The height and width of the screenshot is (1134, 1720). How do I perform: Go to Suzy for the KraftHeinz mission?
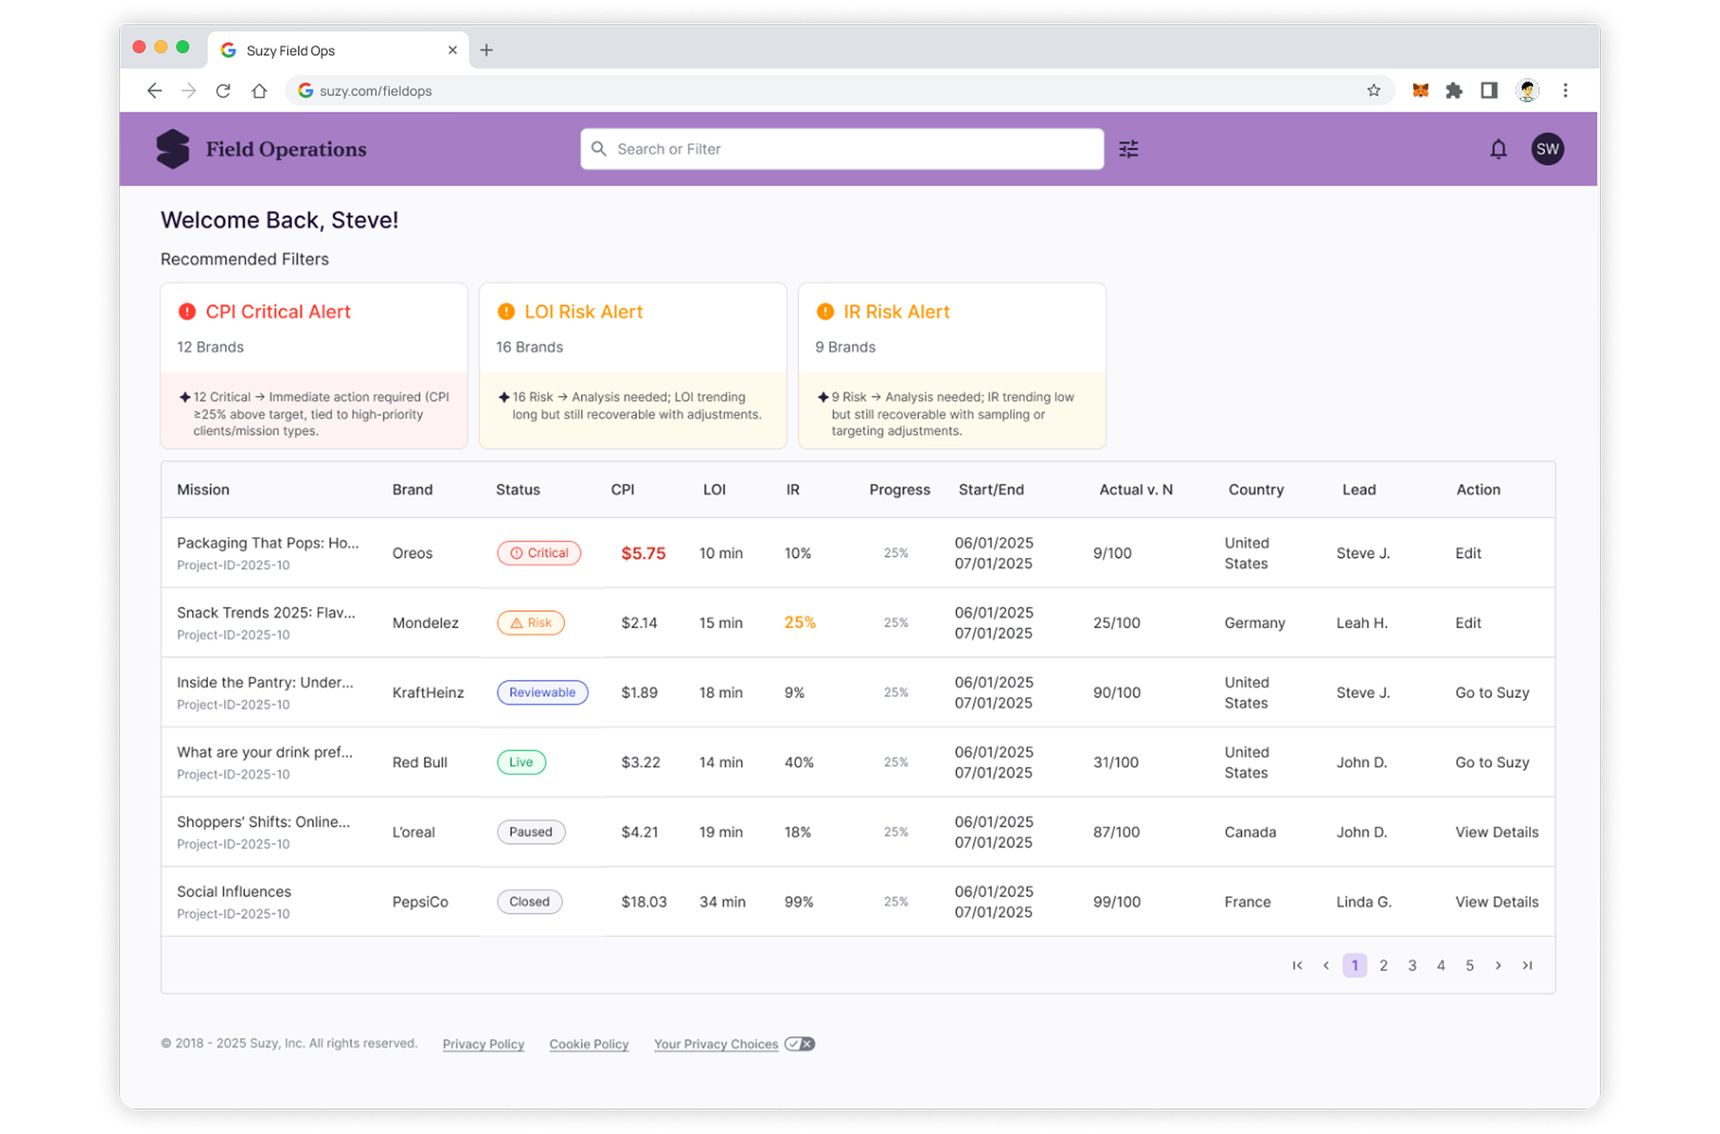[1492, 693]
